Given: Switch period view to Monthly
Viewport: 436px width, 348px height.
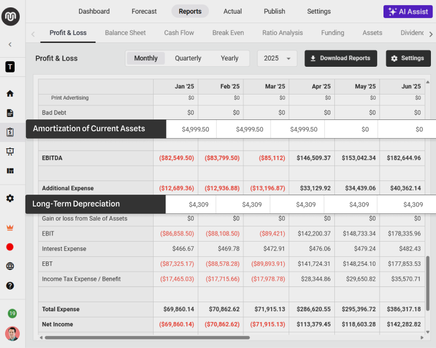Looking at the screenshot, I should 146,58.
